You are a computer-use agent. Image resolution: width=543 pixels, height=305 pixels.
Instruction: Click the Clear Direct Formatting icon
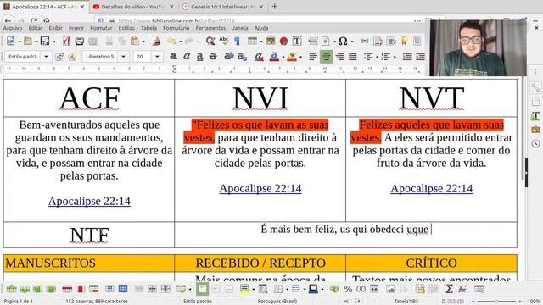tap(259, 57)
